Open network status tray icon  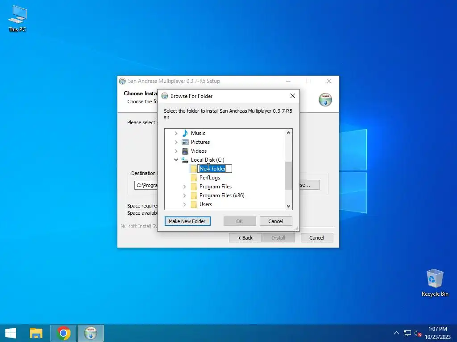click(407, 333)
